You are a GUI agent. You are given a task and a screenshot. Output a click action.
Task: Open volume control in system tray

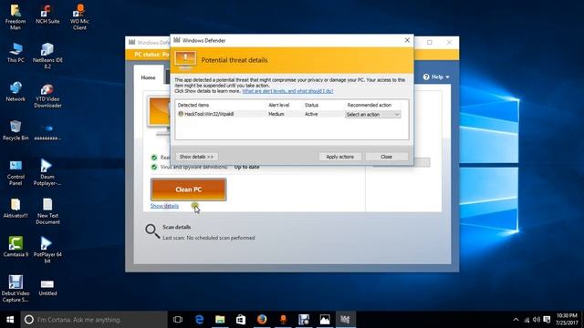point(537,320)
